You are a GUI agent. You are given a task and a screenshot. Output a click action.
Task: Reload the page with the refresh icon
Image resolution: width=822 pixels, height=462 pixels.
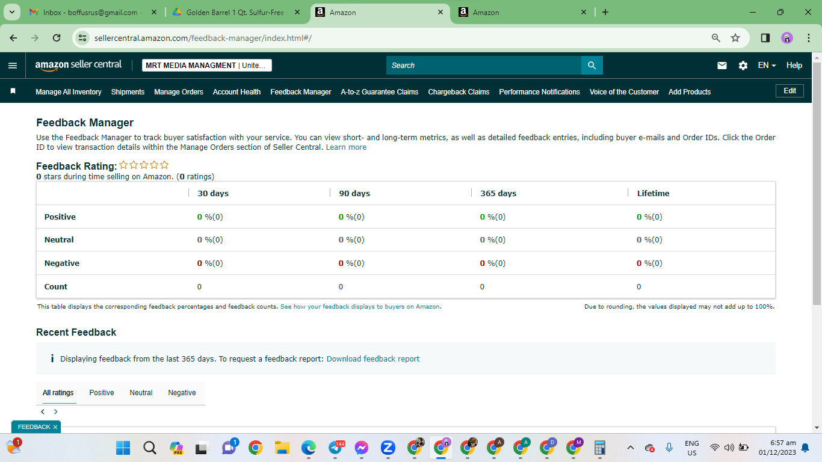(57, 38)
